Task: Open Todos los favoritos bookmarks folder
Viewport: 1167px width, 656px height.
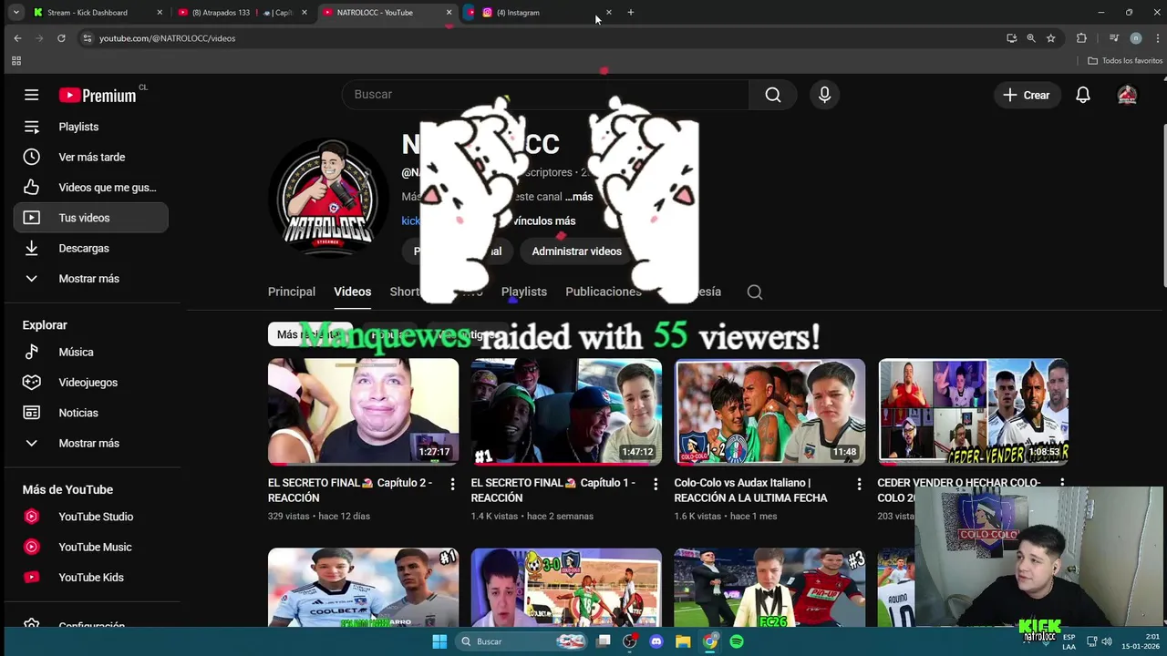Action: [x=1125, y=61]
